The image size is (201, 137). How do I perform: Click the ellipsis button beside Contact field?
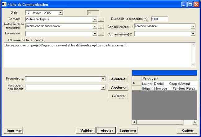pyautogui.click(x=101, y=19)
